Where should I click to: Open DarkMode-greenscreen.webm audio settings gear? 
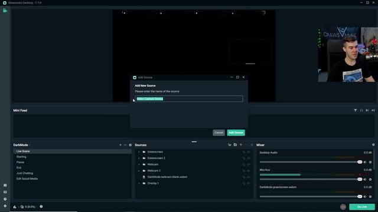tap(370, 197)
